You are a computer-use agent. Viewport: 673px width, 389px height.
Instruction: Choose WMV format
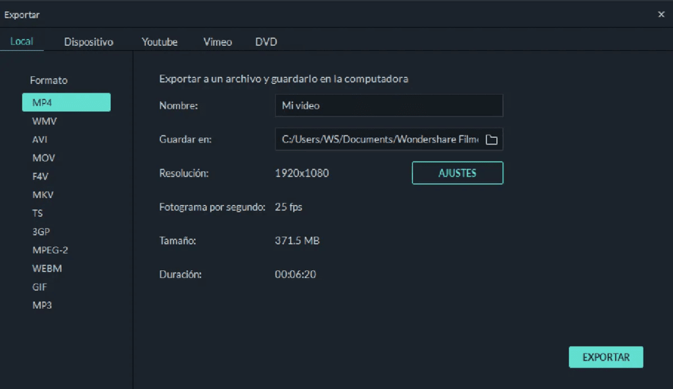point(44,121)
